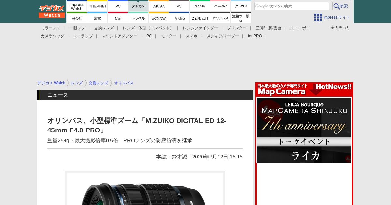Open the GAME Watch tab

click(x=200, y=6)
